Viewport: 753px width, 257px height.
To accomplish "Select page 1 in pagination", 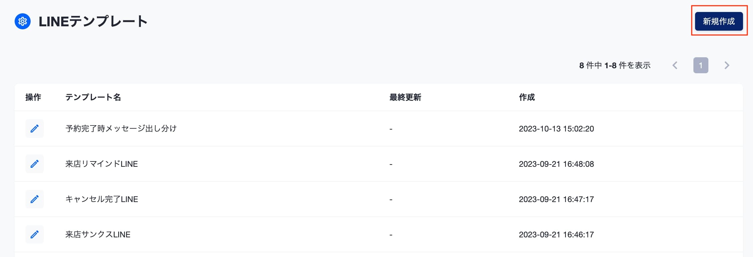I will click(701, 65).
